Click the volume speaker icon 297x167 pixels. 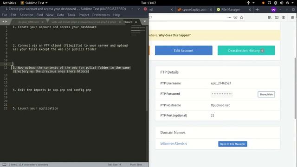coord(282,3)
